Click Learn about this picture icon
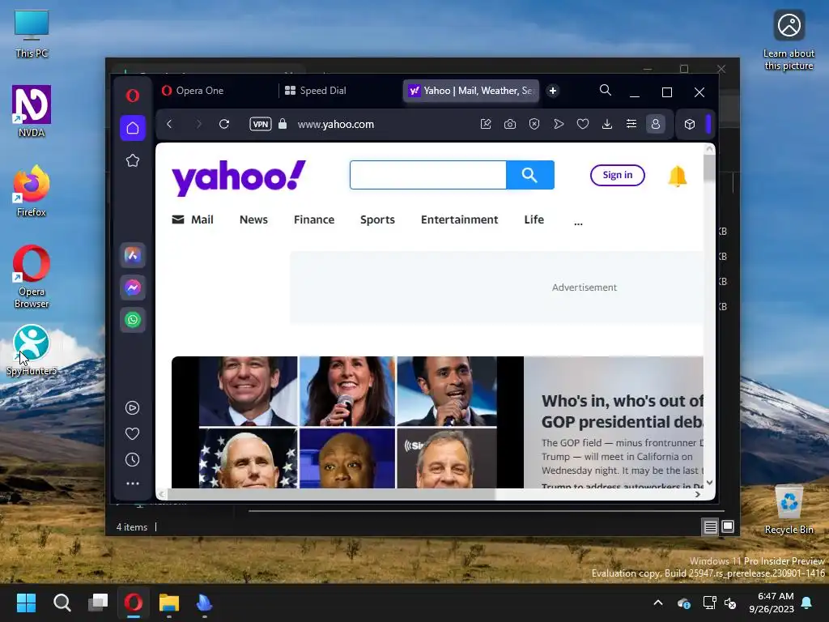The image size is (829, 622). [789, 40]
